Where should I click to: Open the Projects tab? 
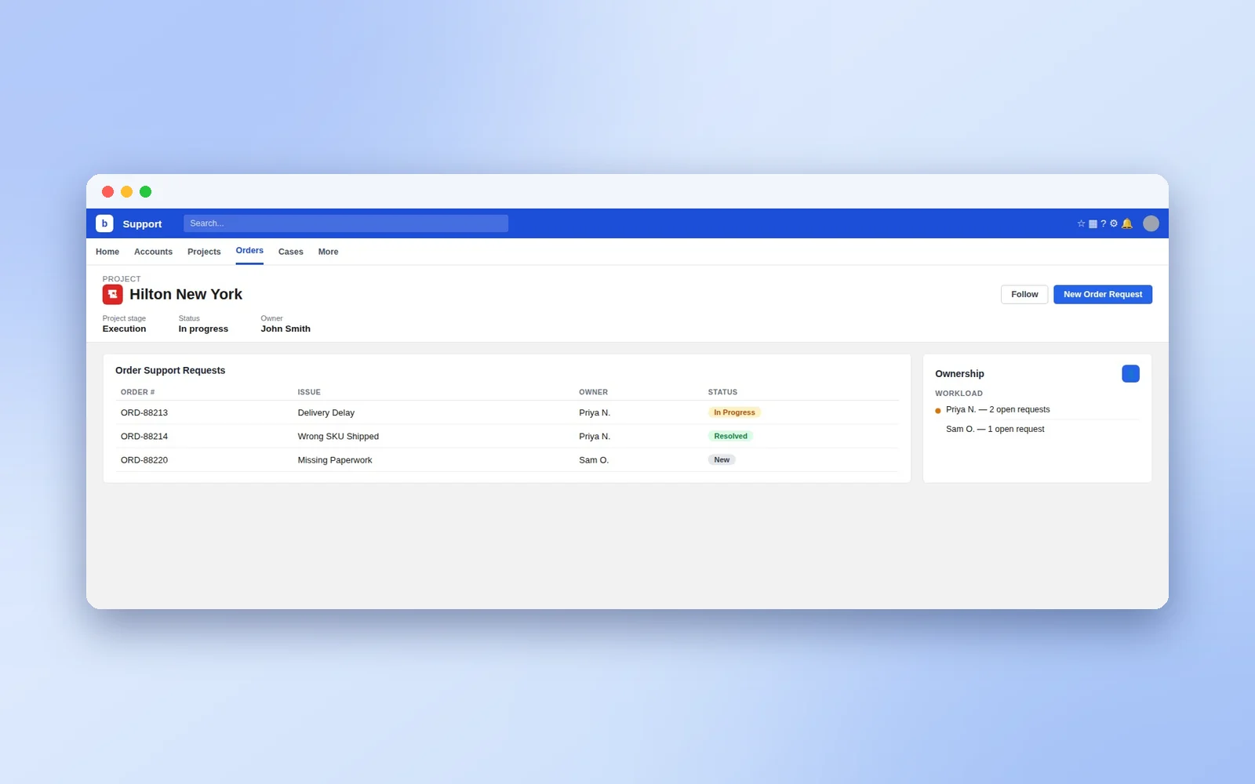pos(204,252)
